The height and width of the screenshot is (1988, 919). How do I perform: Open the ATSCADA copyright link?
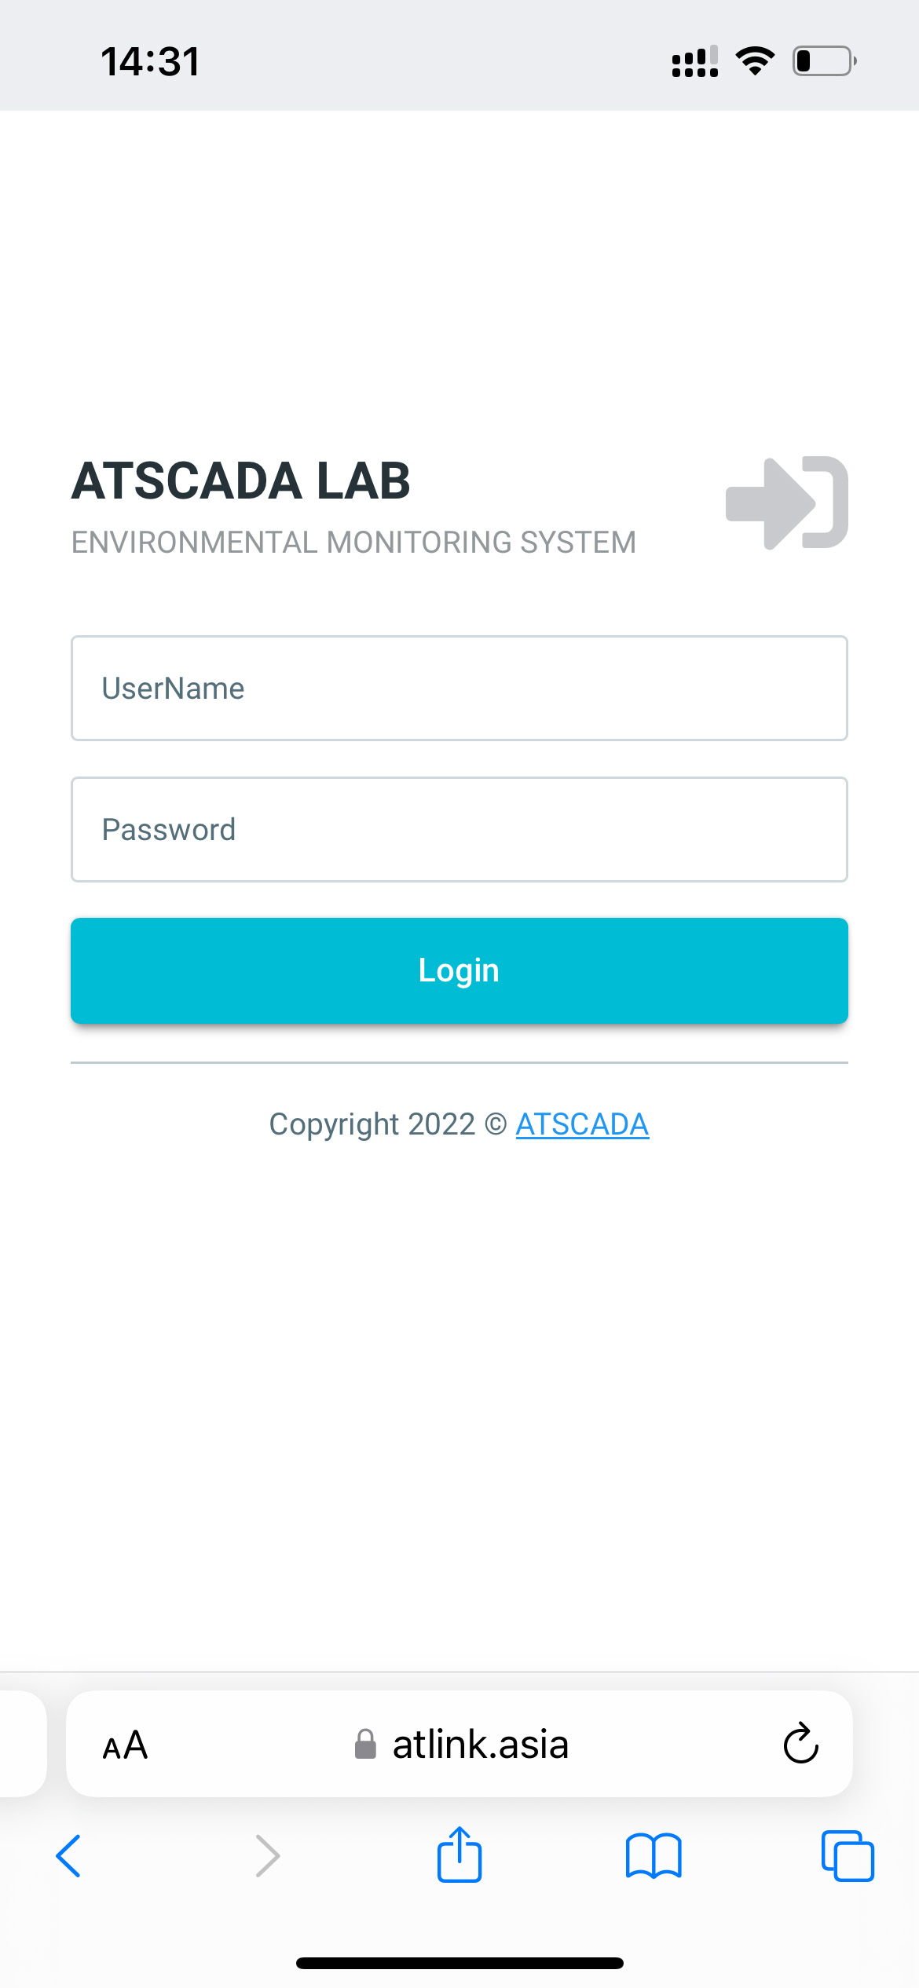[x=582, y=1124]
